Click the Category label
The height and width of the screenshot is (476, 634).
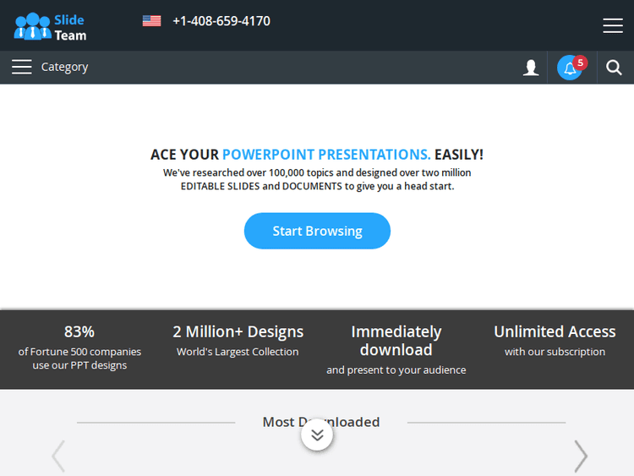65,67
